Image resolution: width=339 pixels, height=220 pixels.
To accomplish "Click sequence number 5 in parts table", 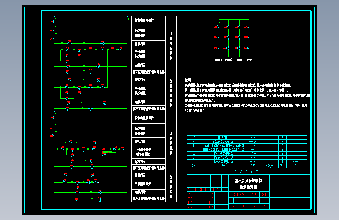I will [194, 146].
